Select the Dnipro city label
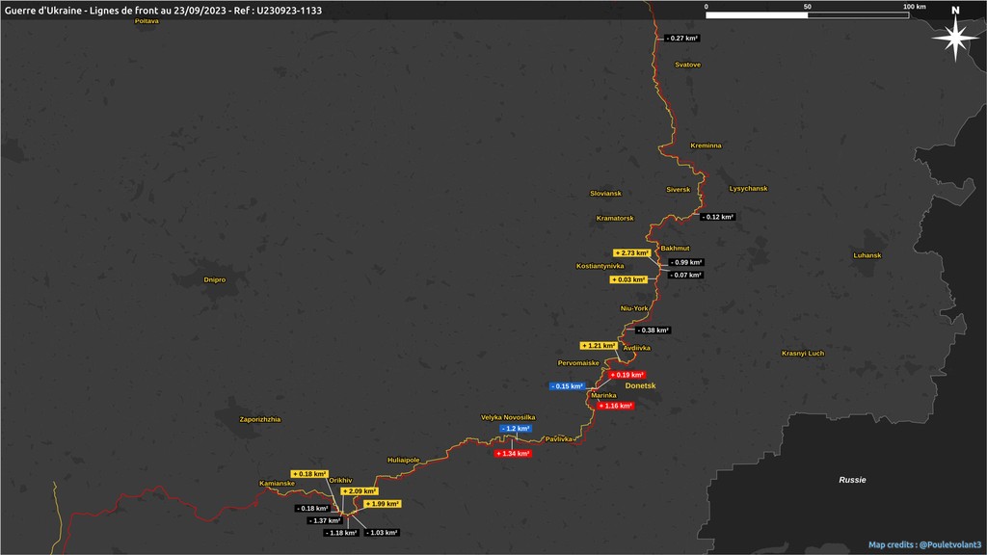Image resolution: width=987 pixels, height=555 pixels. pyautogui.click(x=215, y=280)
